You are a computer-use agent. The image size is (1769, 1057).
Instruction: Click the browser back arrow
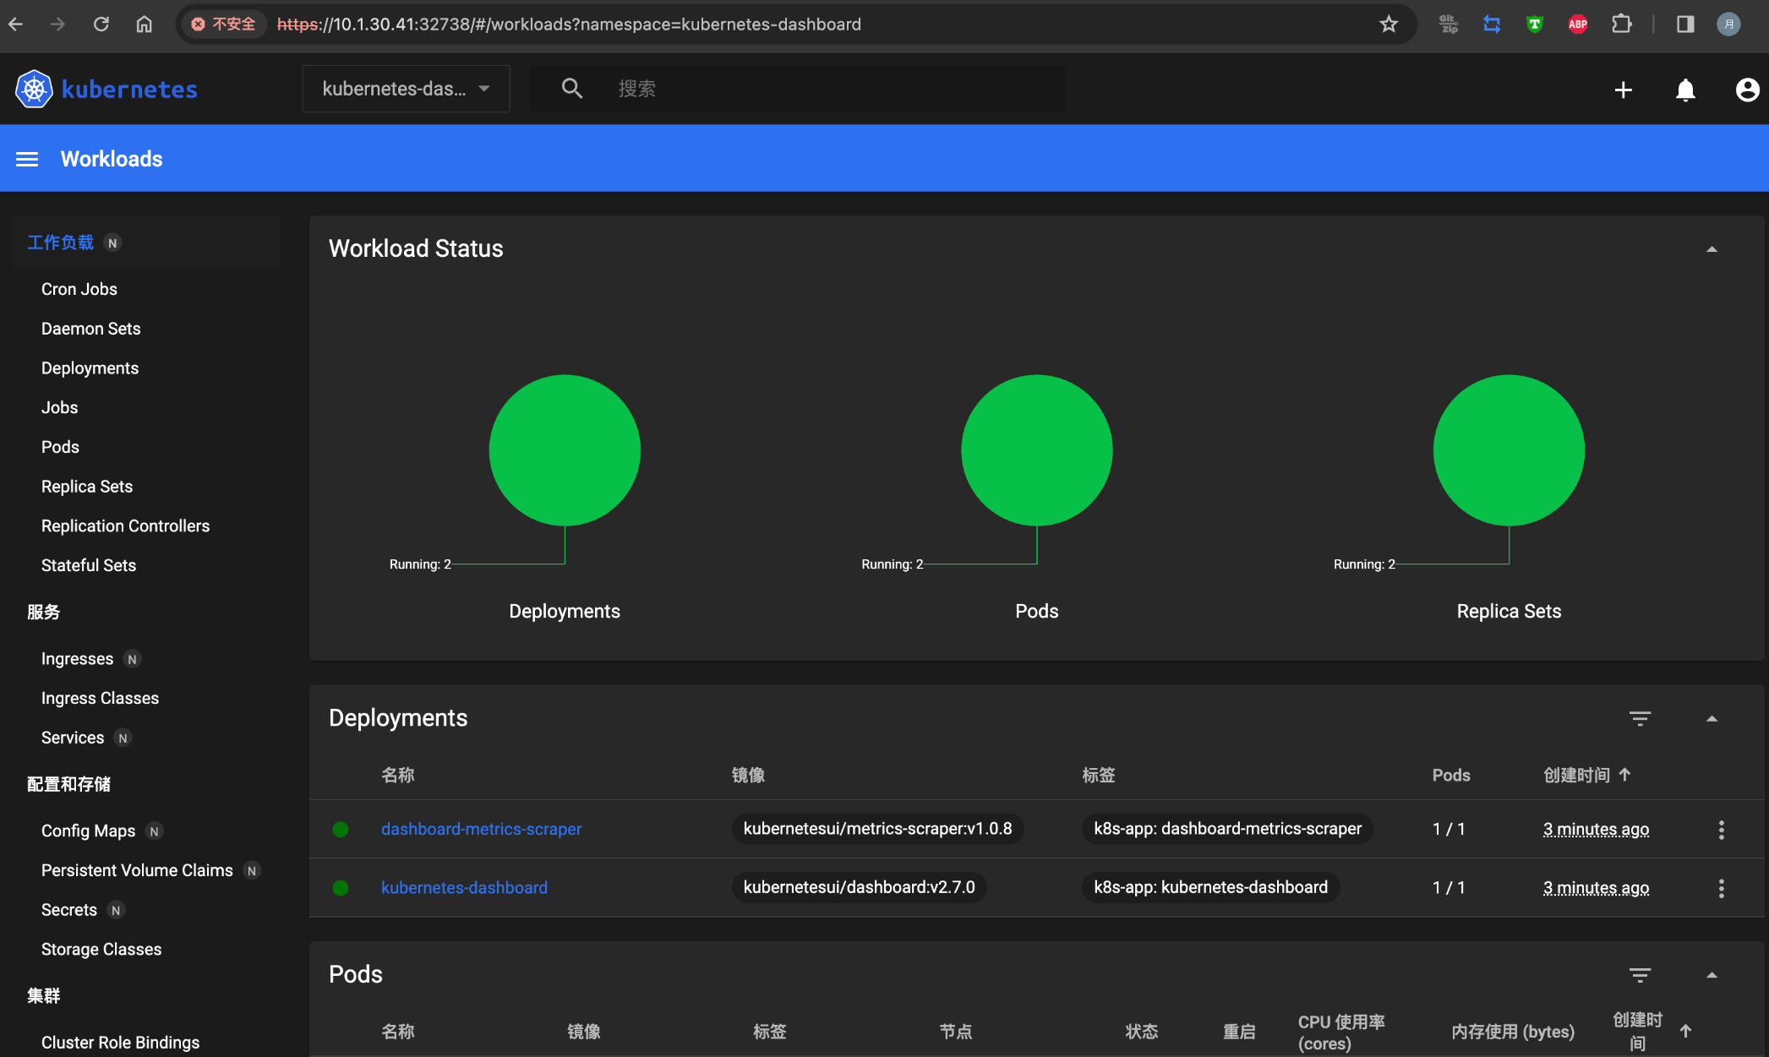[16, 24]
